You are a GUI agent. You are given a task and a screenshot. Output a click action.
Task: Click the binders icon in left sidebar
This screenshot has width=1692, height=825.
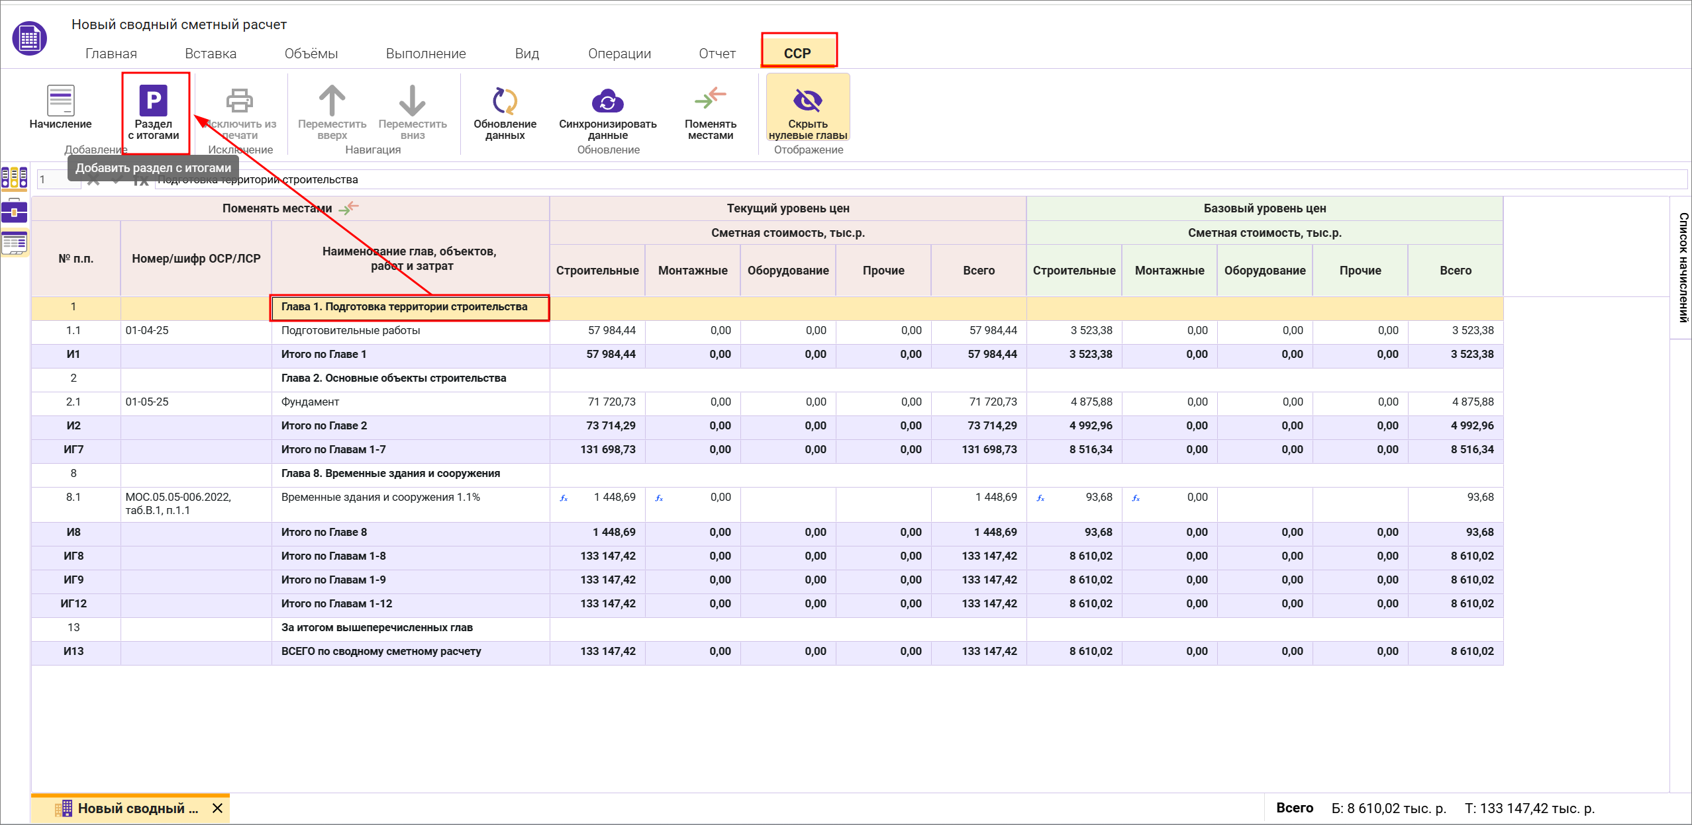[x=14, y=178]
